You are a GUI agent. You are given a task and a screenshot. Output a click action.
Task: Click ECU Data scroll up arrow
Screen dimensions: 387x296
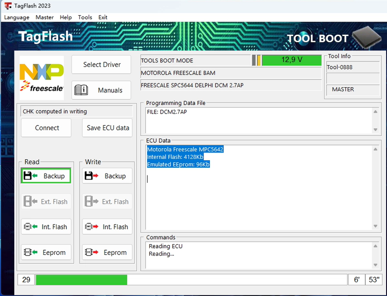(375, 149)
